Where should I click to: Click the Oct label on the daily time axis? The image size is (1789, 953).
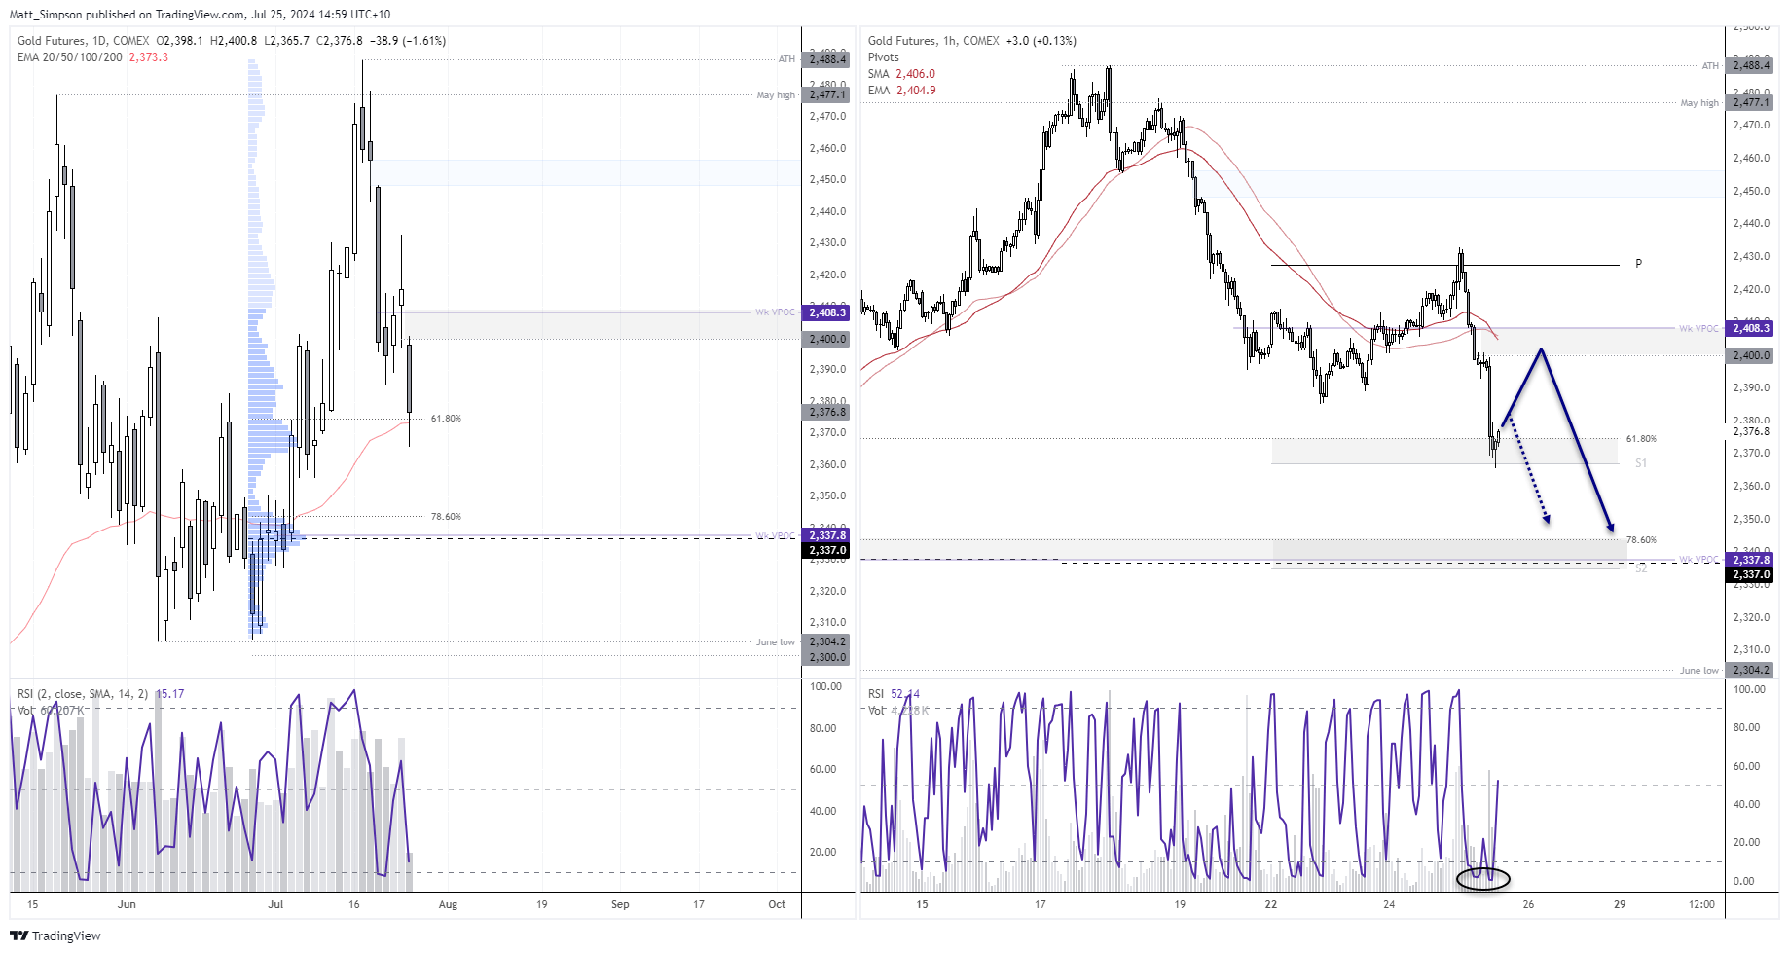(x=777, y=904)
